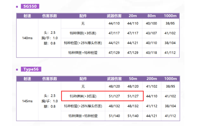Click SG550 无 row 80m value 40/100
The width and height of the screenshot is (201, 126).
coord(151,24)
